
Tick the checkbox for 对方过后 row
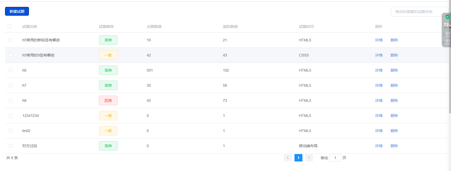[11, 146]
